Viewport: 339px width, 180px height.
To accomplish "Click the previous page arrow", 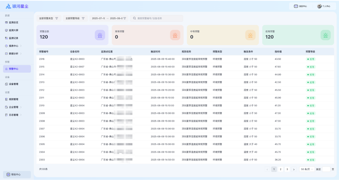I will click(x=267, y=169).
